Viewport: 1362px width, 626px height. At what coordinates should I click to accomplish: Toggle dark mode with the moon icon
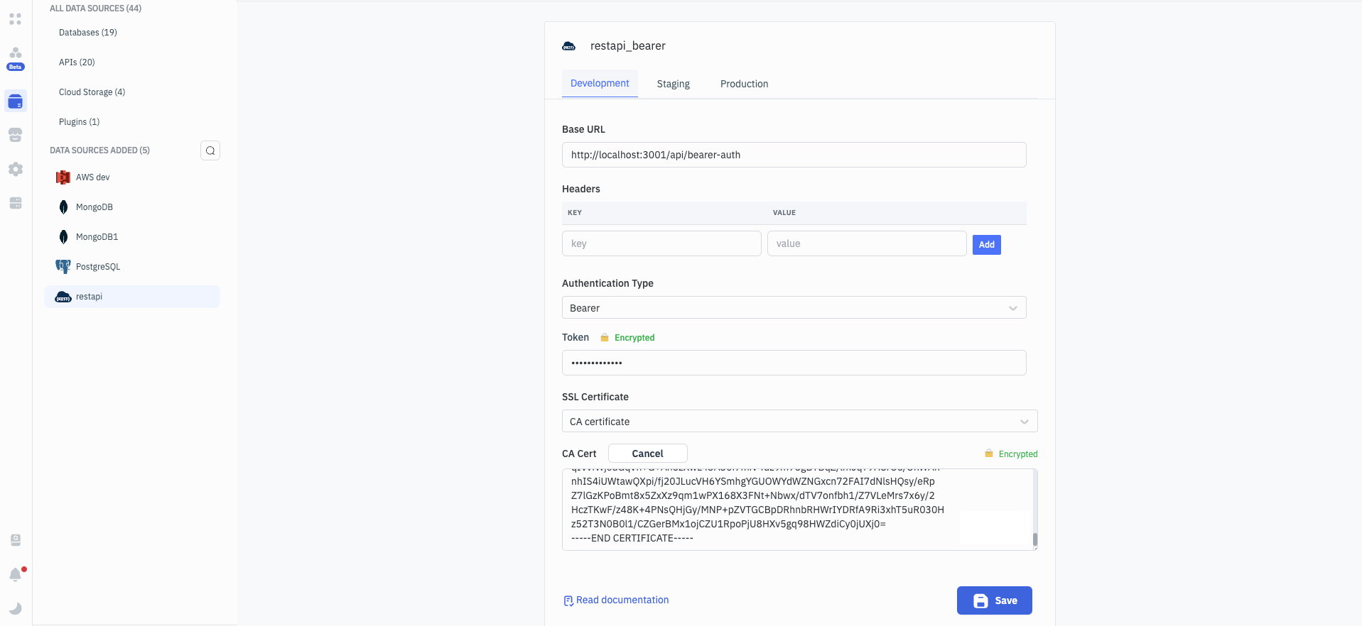tap(16, 608)
